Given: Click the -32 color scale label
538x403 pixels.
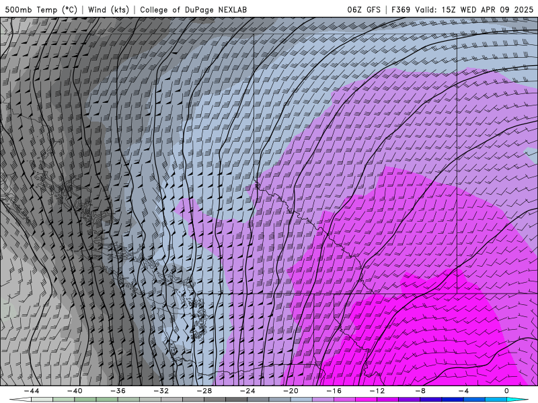Looking at the screenshot, I should [x=161, y=391].
